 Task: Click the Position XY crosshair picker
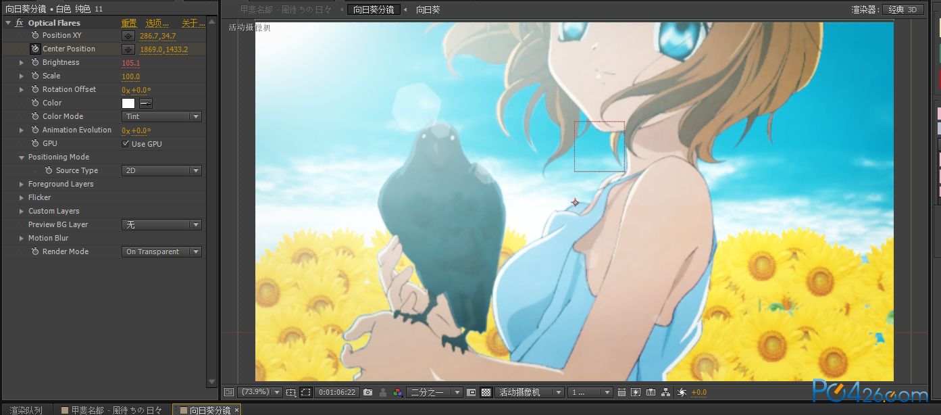128,35
